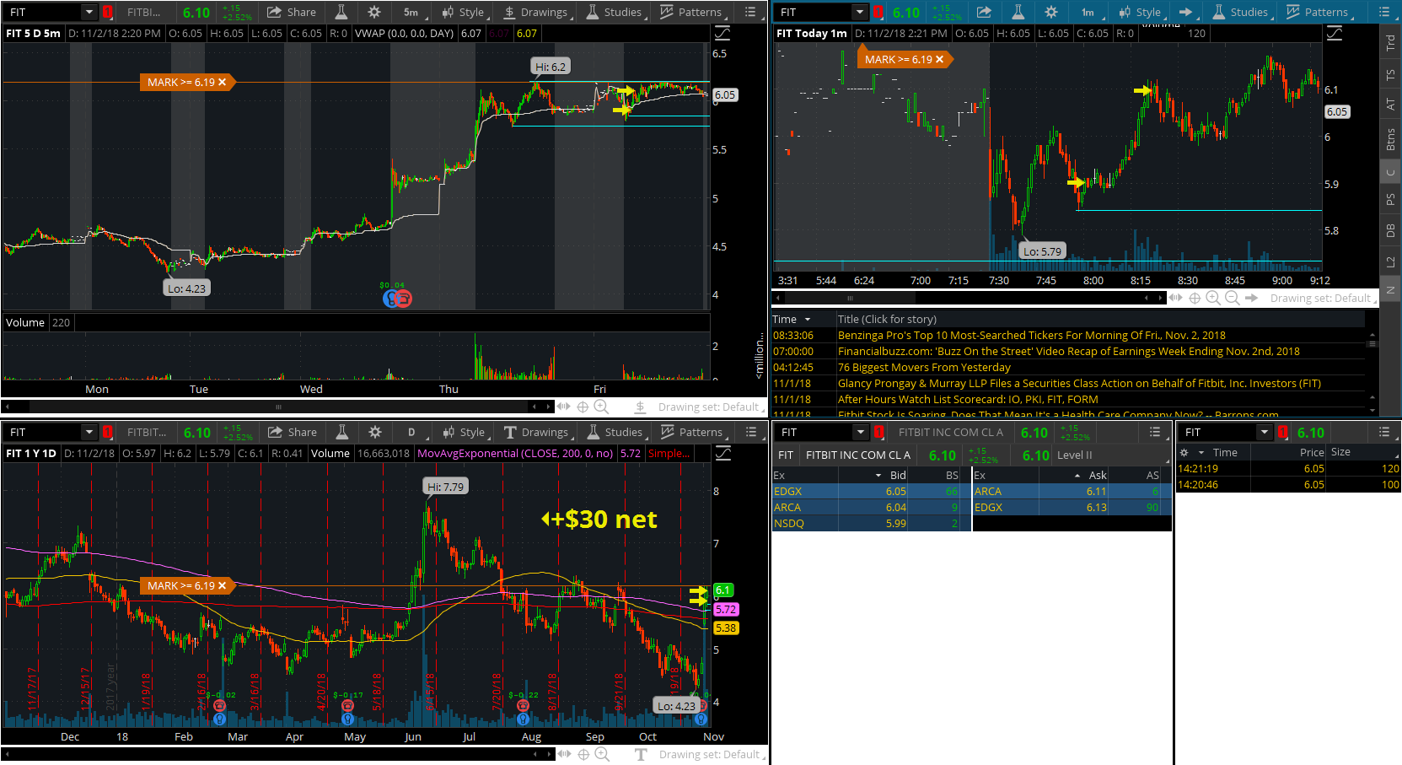Click the text drawing icon below the daily chart
Viewport: 1402px width, 765px height.
coord(641,754)
